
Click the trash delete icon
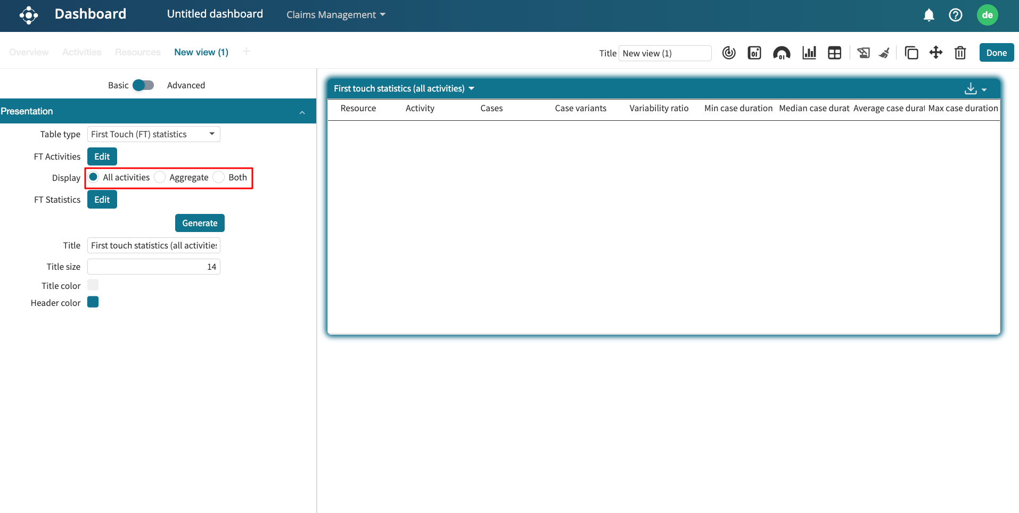[x=960, y=53]
